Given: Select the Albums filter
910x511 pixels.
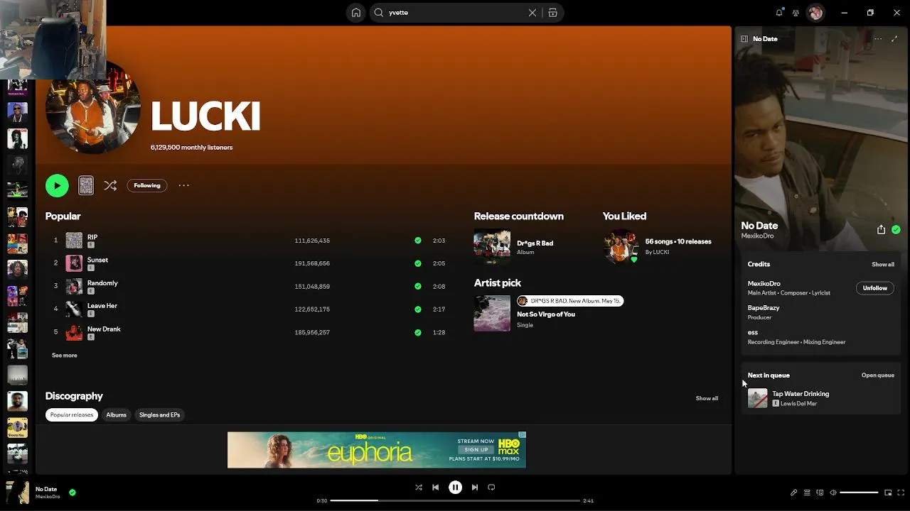Looking at the screenshot, I should click(116, 414).
